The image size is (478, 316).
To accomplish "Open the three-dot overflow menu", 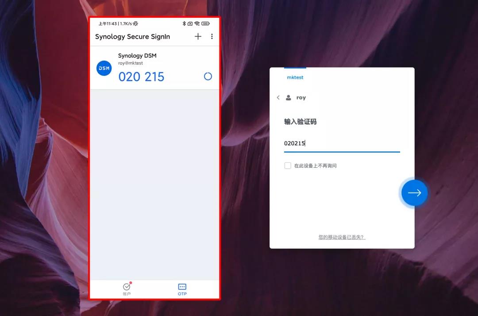I will [212, 37].
